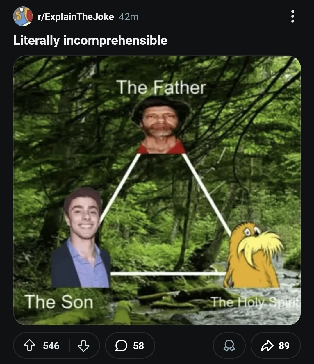The image size is (314, 364).
Task: Open the three-dot post options menu
Action: point(292,16)
